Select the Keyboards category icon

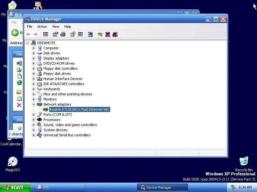tap(39, 89)
